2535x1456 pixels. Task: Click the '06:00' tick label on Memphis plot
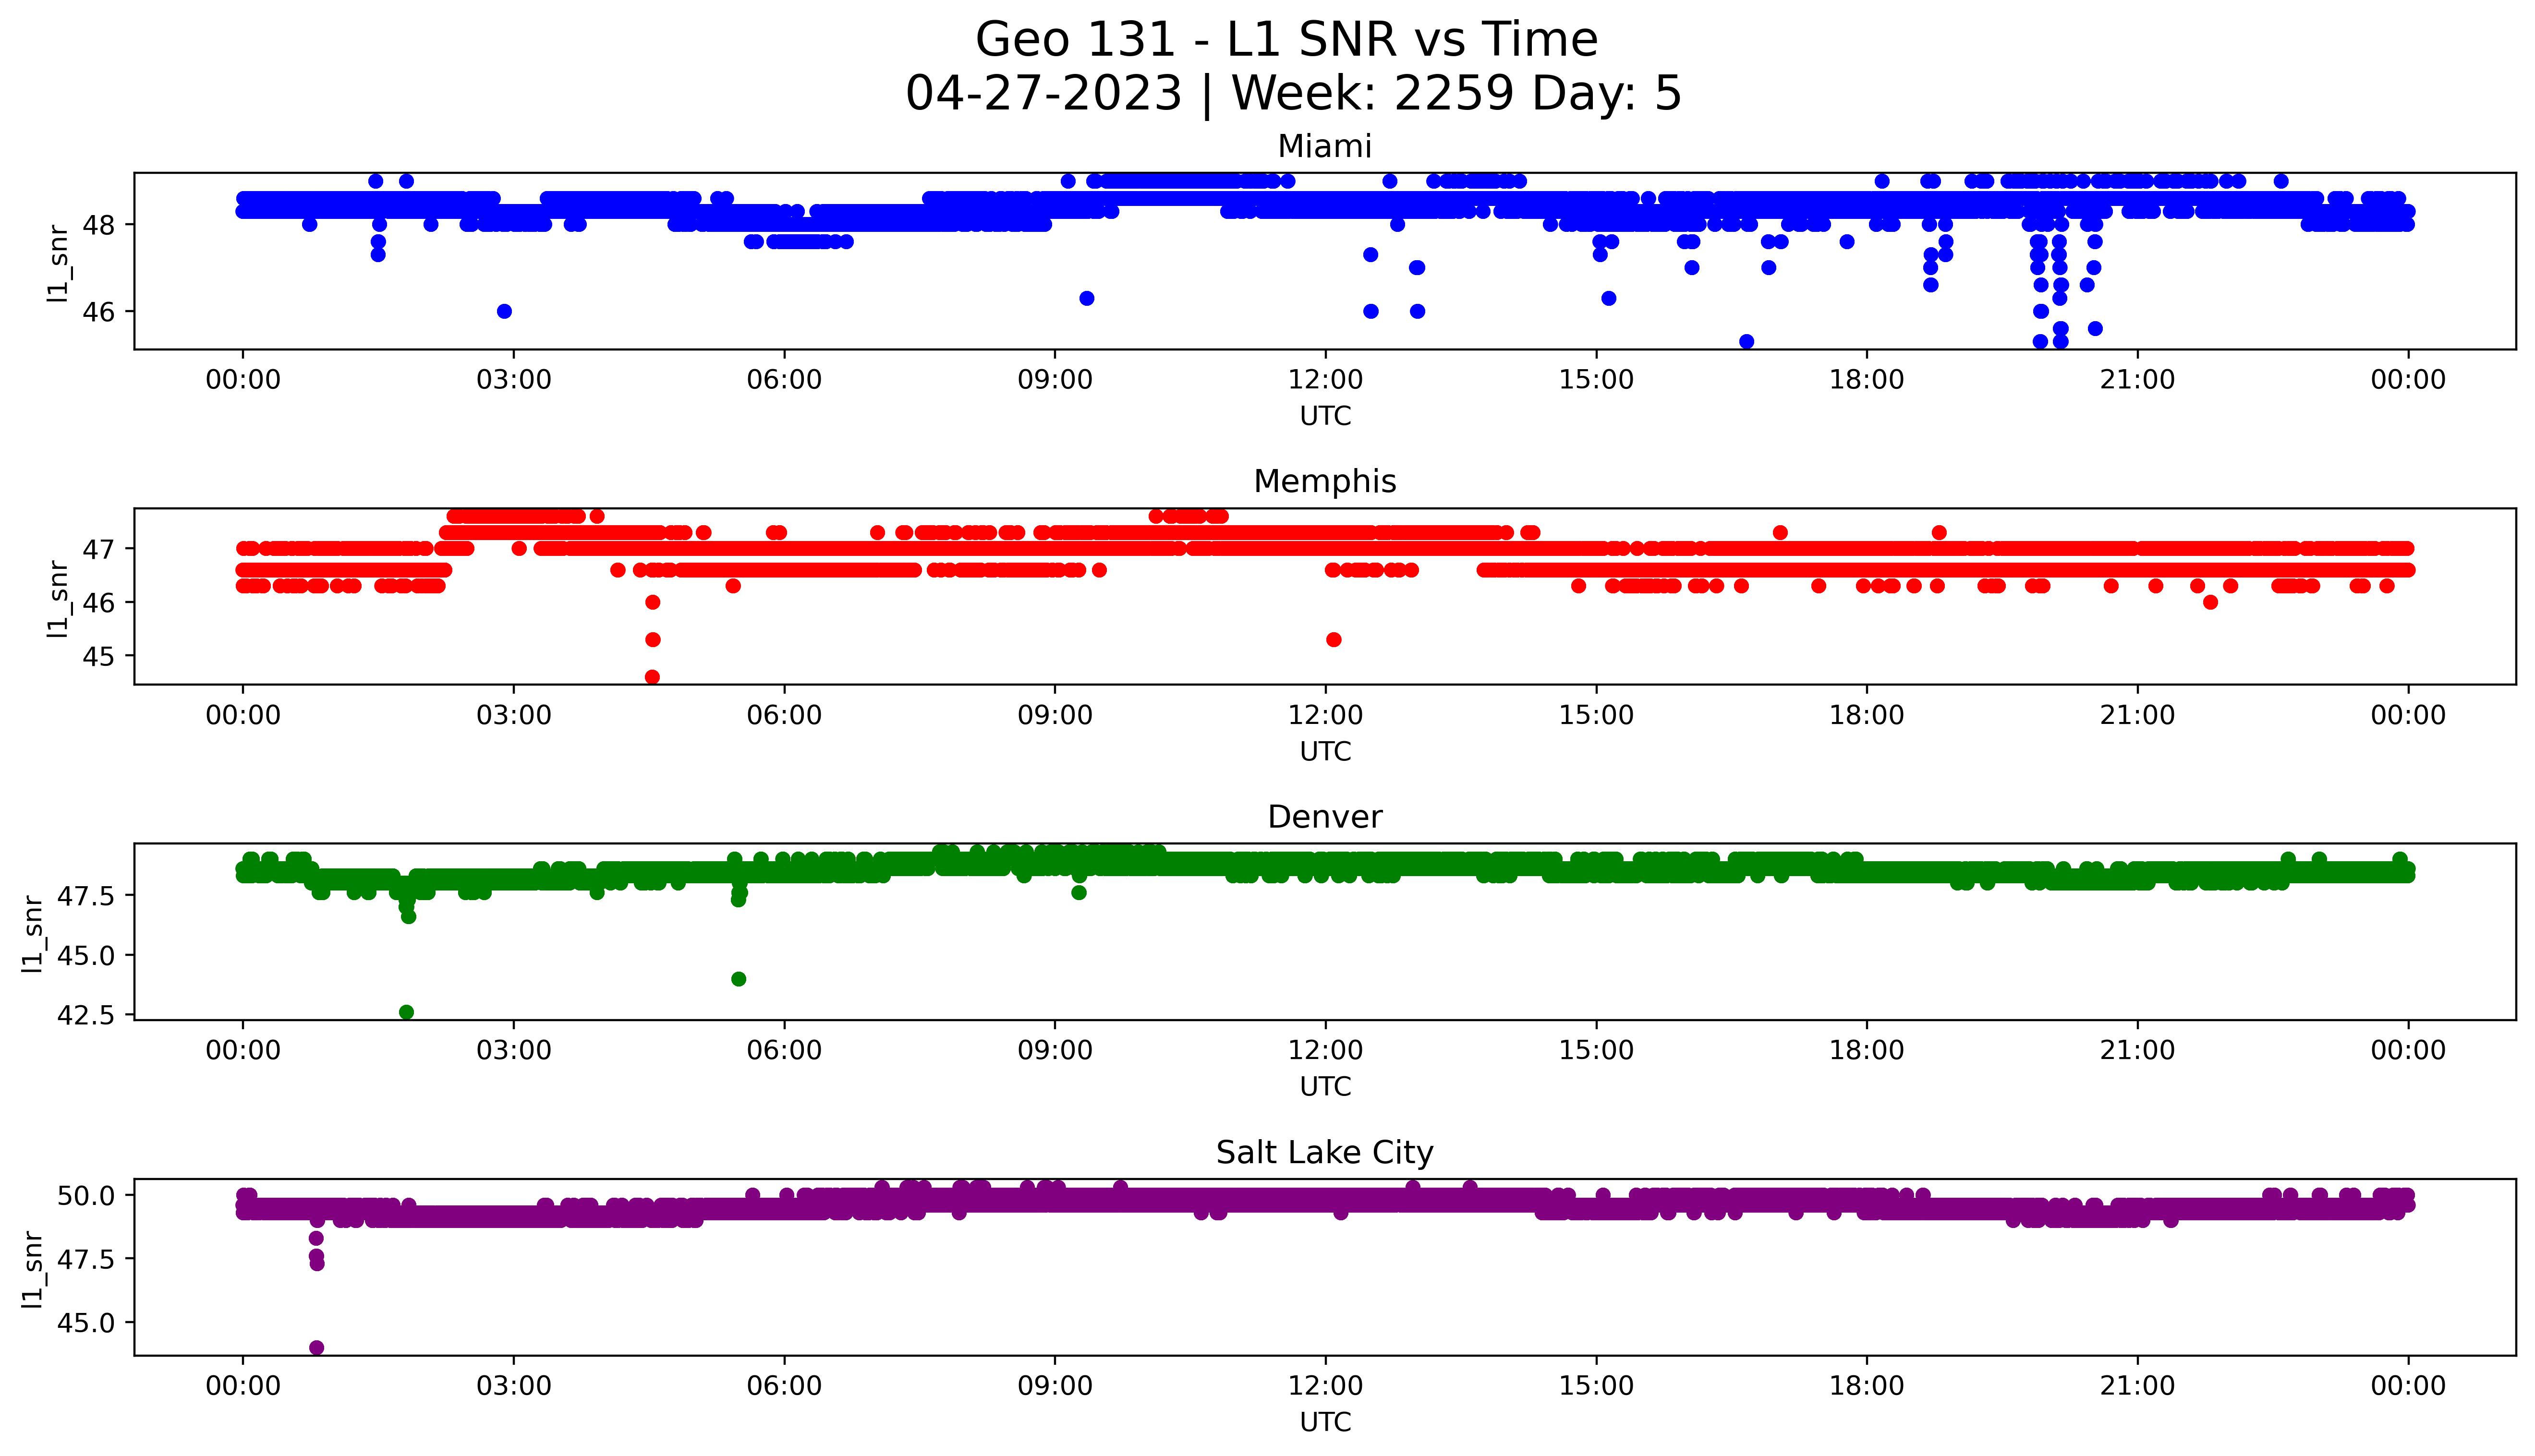pos(784,715)
